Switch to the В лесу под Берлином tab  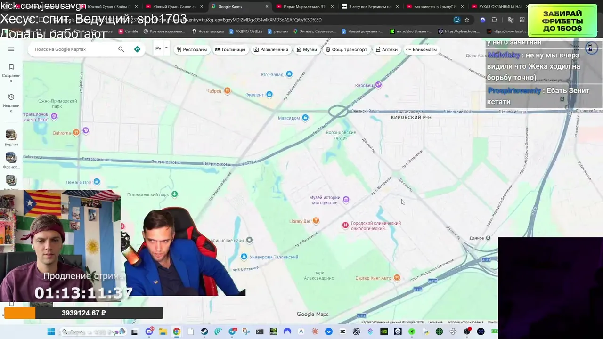click(x=371, y=7)
